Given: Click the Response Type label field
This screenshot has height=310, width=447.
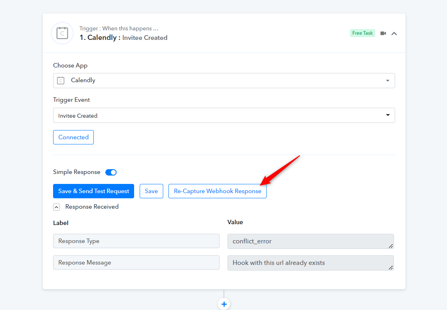Looking at the screenshot, I should (136, 241).
